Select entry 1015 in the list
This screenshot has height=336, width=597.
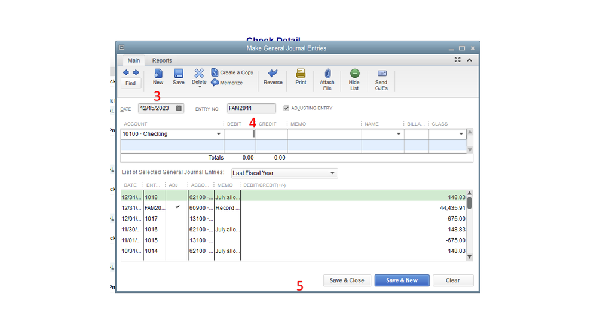click(293, 240)
